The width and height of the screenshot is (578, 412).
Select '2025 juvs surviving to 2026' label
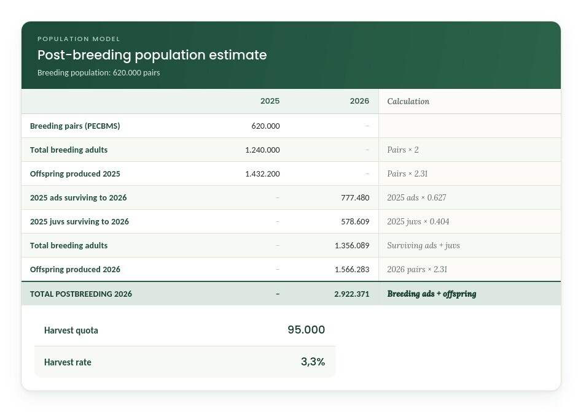click(x=79, y=221)
